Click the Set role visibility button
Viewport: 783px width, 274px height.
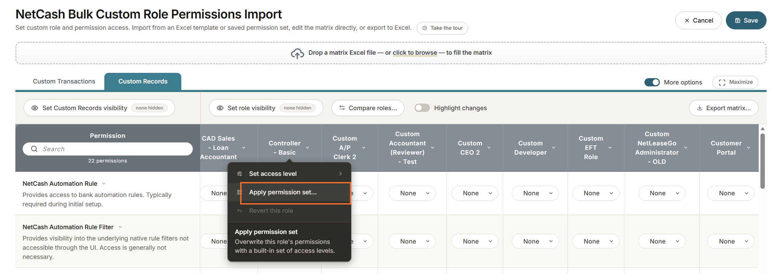[x=266, y=108]
